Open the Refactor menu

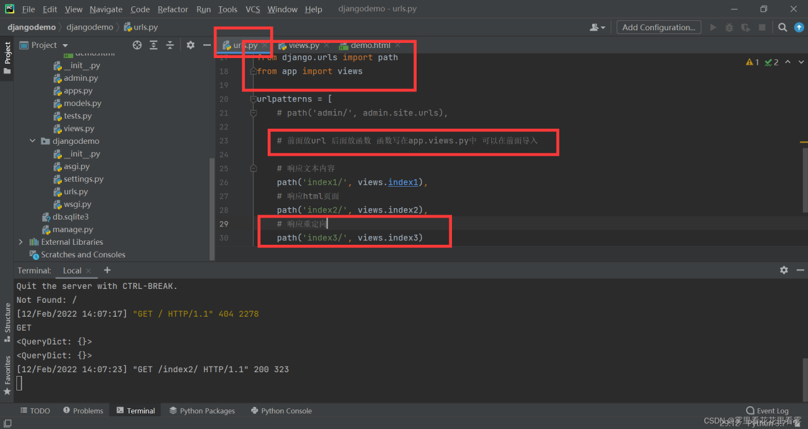pos(173,9)
